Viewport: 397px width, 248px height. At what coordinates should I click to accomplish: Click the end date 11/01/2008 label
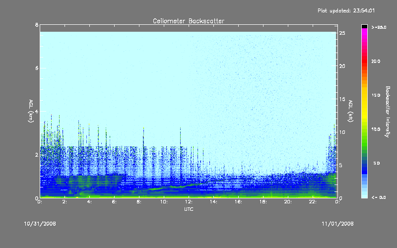tap(337, 224)
